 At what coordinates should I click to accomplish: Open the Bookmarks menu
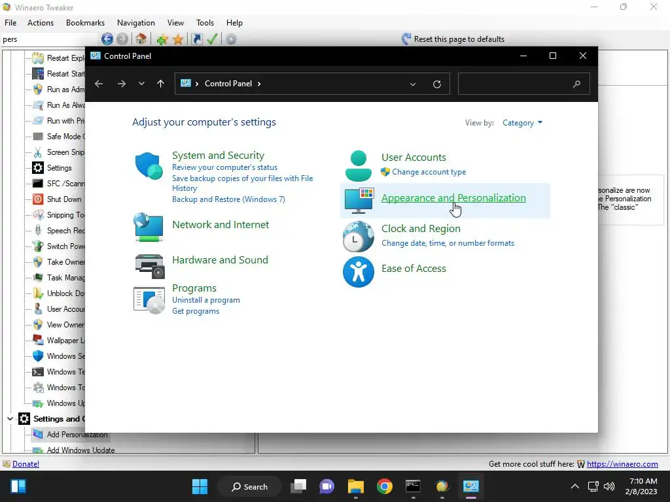86,23
